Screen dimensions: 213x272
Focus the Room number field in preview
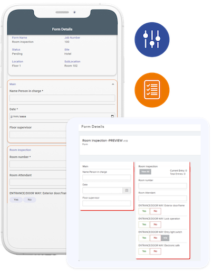(162, 186)
